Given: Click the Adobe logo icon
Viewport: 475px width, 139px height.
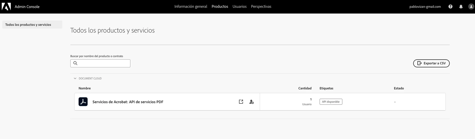Looking at the screenshot, I should tap(6, 7).
